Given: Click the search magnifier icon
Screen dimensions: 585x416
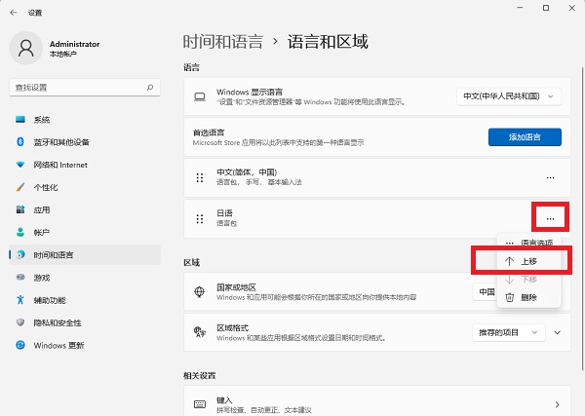Looking at the screenshot, I should point(151,88).
